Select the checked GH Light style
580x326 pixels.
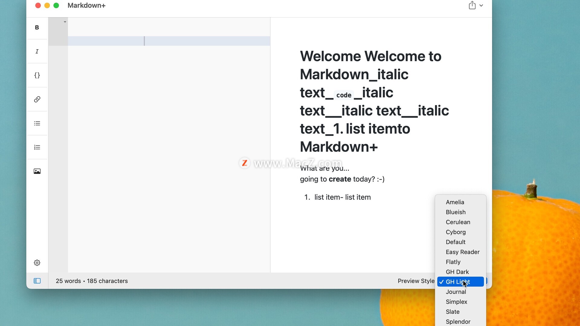(x=460, y=282)
